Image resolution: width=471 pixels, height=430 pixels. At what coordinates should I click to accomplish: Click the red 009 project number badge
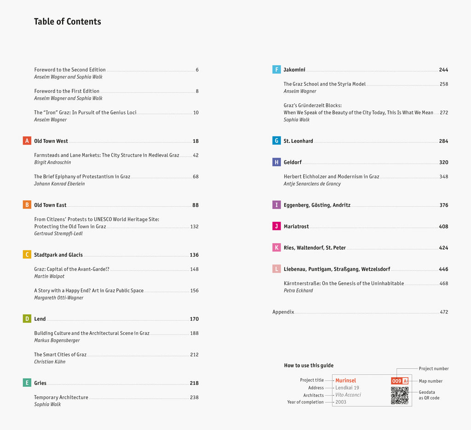pyautogui.click(x=397, y=381)
